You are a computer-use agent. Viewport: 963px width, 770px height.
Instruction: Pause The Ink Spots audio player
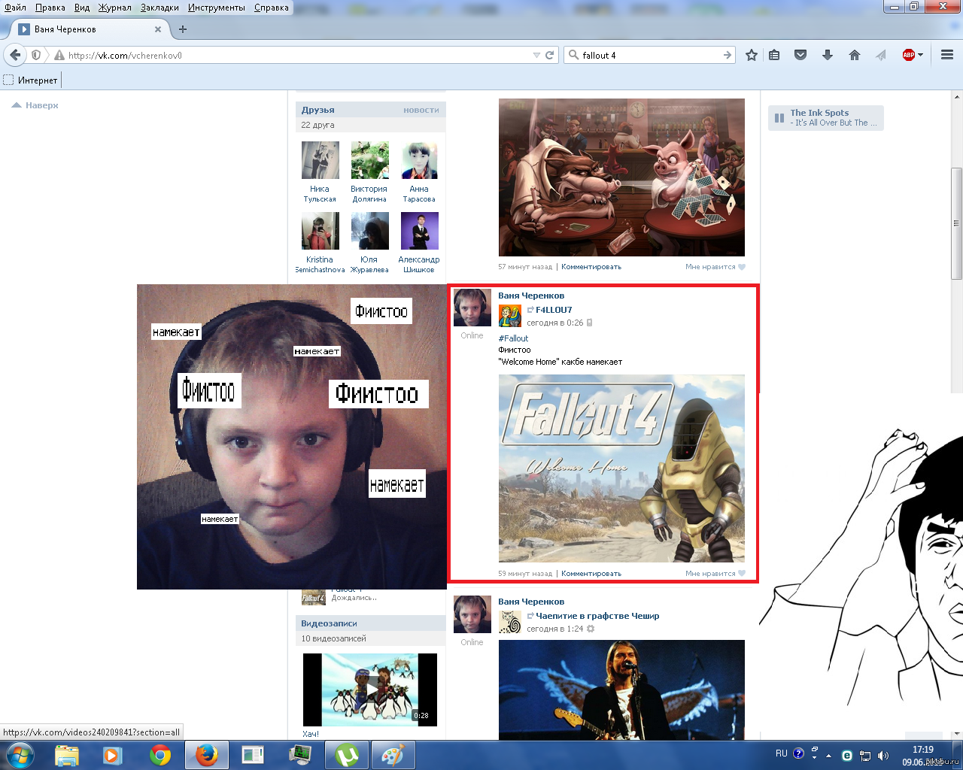tap(779, 118)
